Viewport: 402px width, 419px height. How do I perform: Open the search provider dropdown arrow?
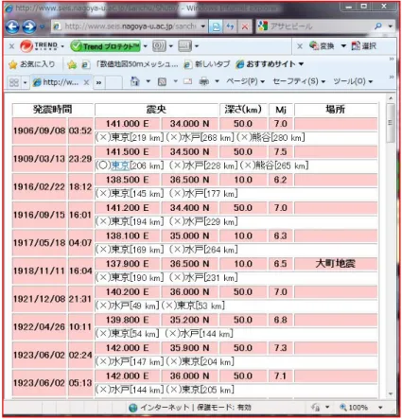pyautogui.click(x=391, y=26)
